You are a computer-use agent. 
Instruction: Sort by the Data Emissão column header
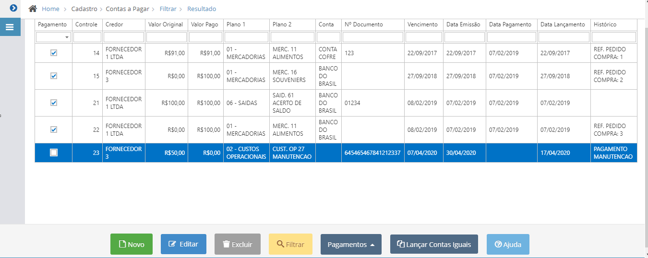(x=465, y=24)
